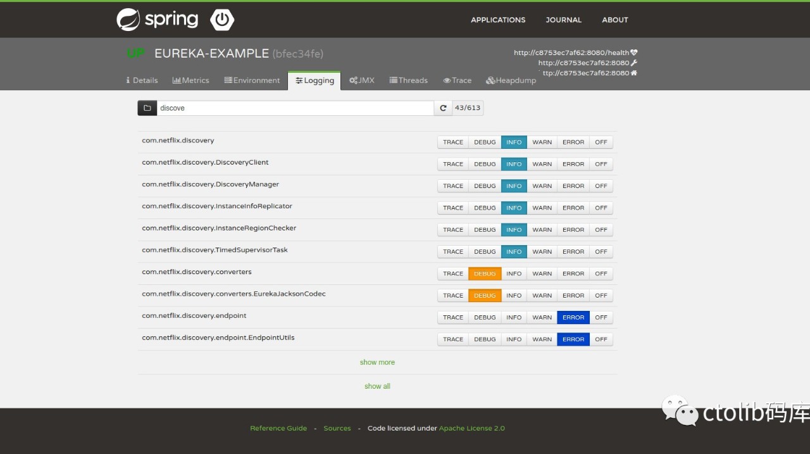Set InstanceInfoReplicator logger to OFF
810x454 pixels.
pos(601,208)
